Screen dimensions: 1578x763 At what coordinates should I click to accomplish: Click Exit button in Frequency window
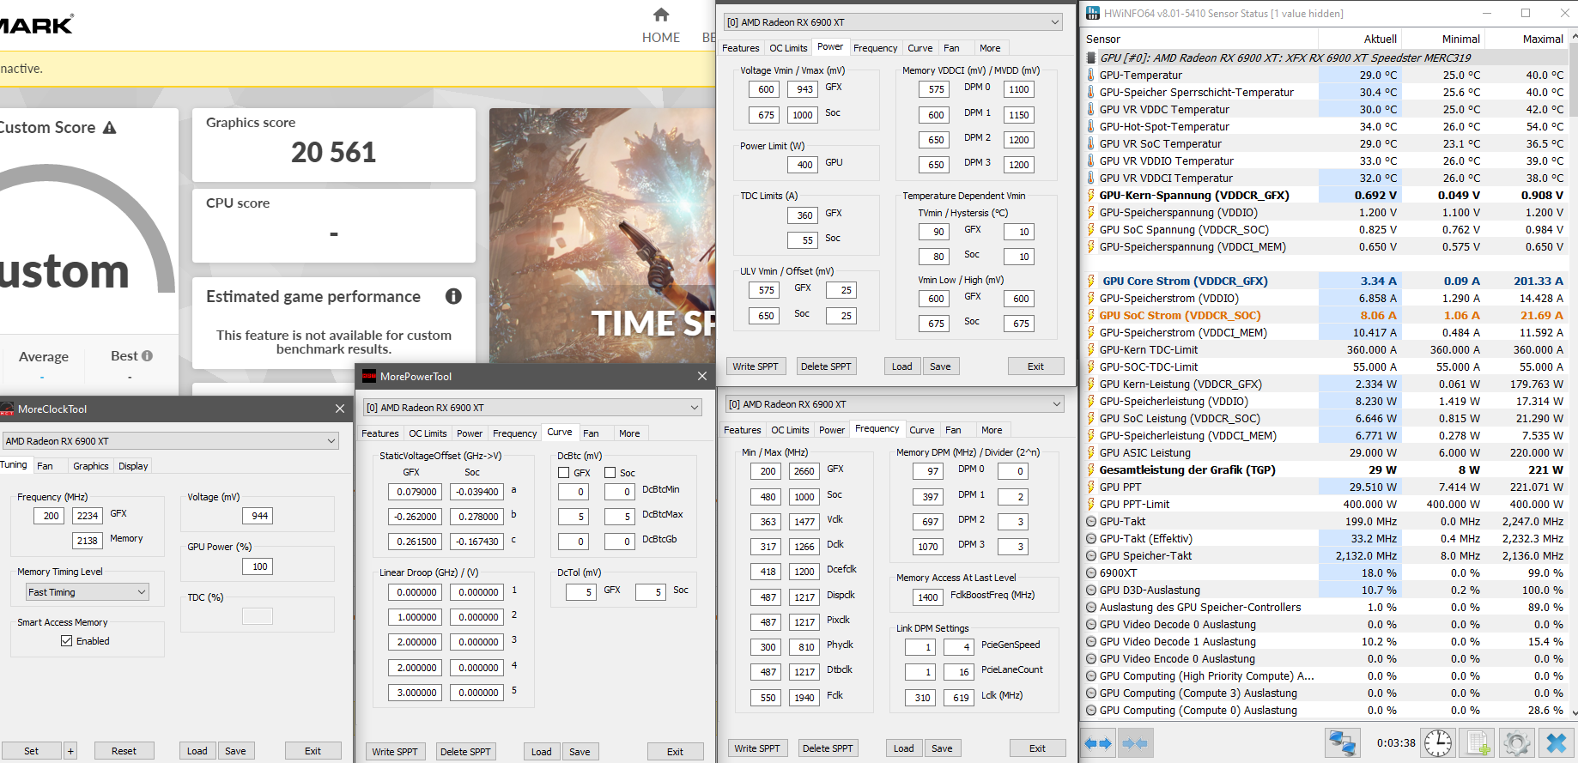1037,748
